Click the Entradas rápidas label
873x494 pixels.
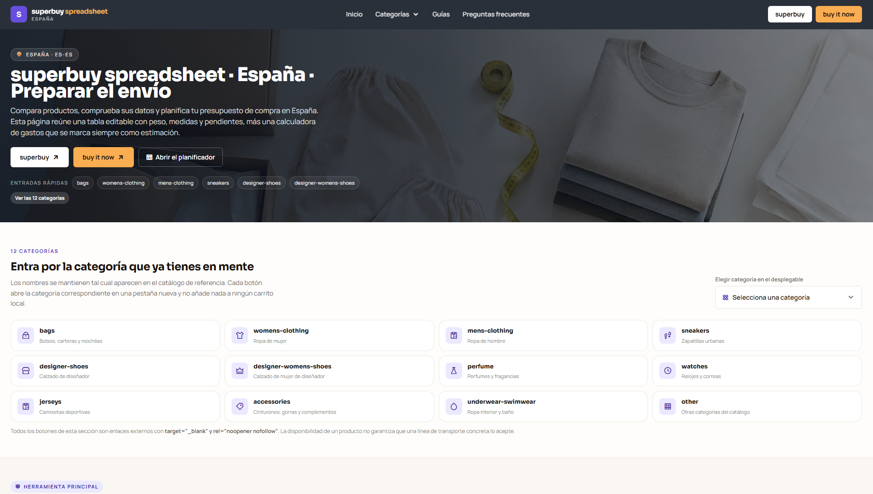click(39, 183)
